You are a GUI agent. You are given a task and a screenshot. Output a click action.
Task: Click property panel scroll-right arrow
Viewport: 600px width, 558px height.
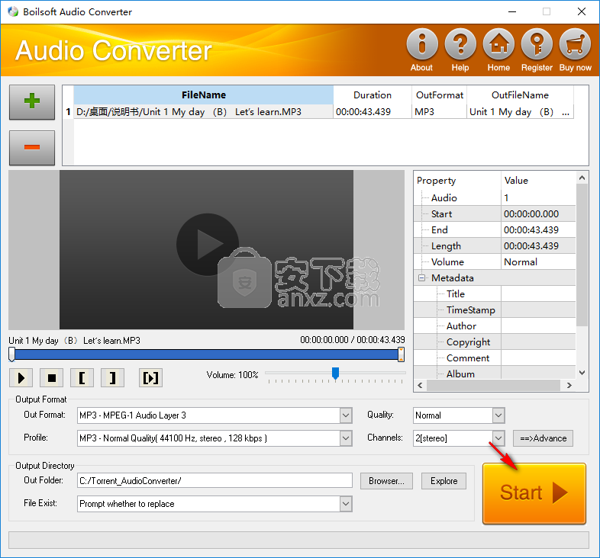point(569,385)
